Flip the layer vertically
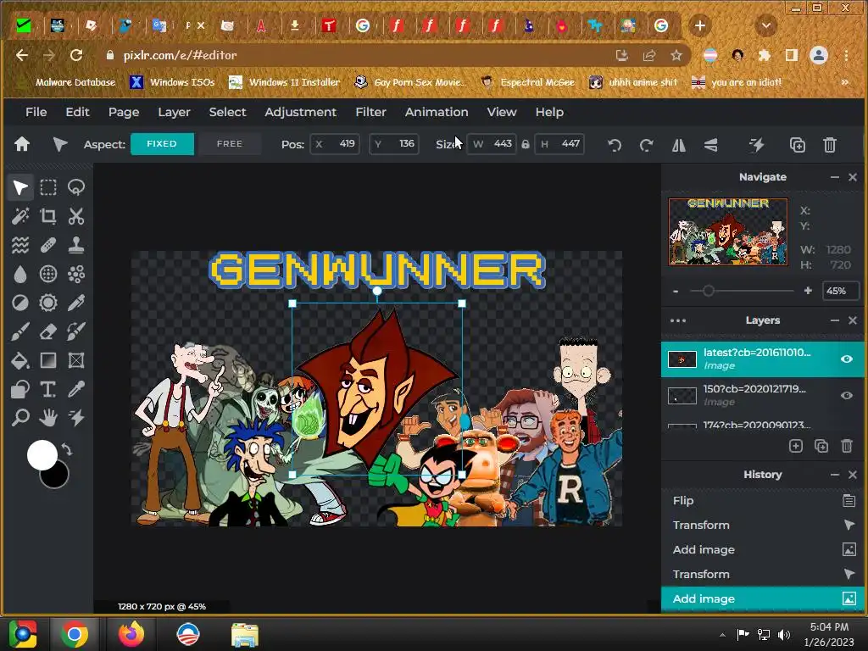 pos(711,145)
